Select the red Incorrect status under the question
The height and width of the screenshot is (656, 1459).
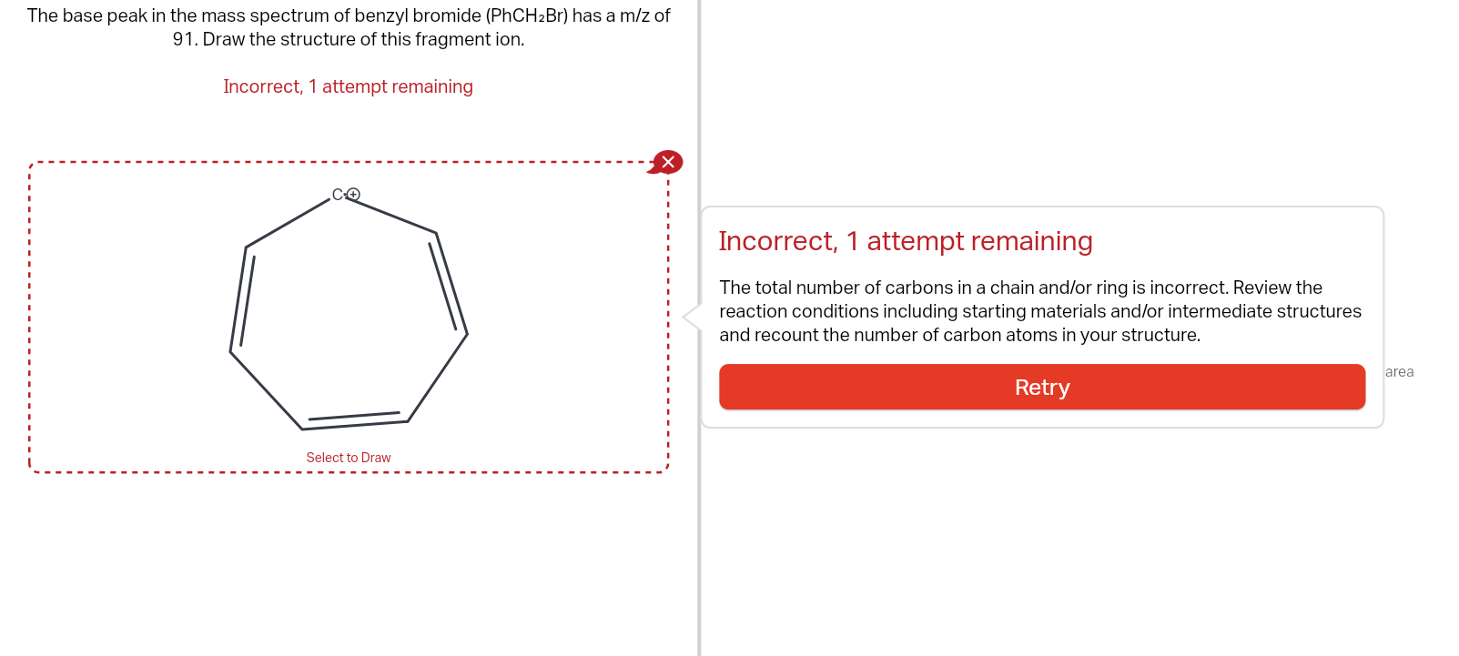tap(349, 86)
